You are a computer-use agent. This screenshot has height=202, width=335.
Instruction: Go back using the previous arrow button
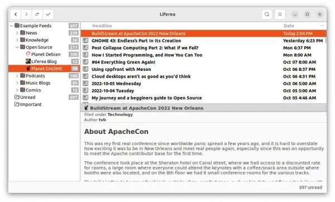click(16, 15)
